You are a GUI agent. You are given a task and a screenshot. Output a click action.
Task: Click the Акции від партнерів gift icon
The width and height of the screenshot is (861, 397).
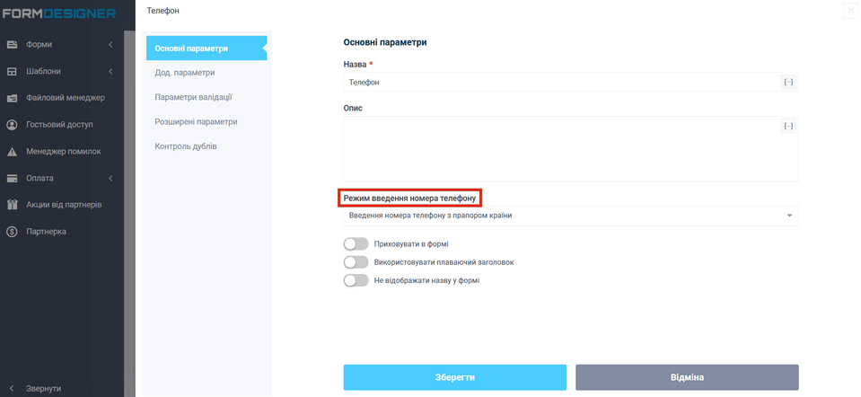[x=13, y=205]
